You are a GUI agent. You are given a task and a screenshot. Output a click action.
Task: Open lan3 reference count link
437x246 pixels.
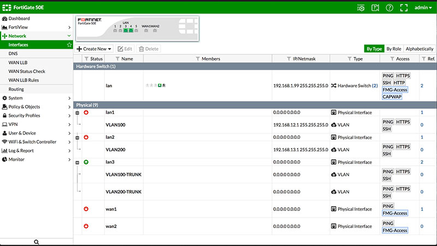422,162
